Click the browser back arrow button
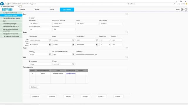The image size is (188, 105). (x=2, y=4)
